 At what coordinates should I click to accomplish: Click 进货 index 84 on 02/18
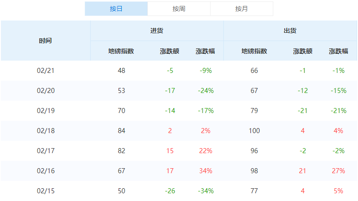coord(121,131)
